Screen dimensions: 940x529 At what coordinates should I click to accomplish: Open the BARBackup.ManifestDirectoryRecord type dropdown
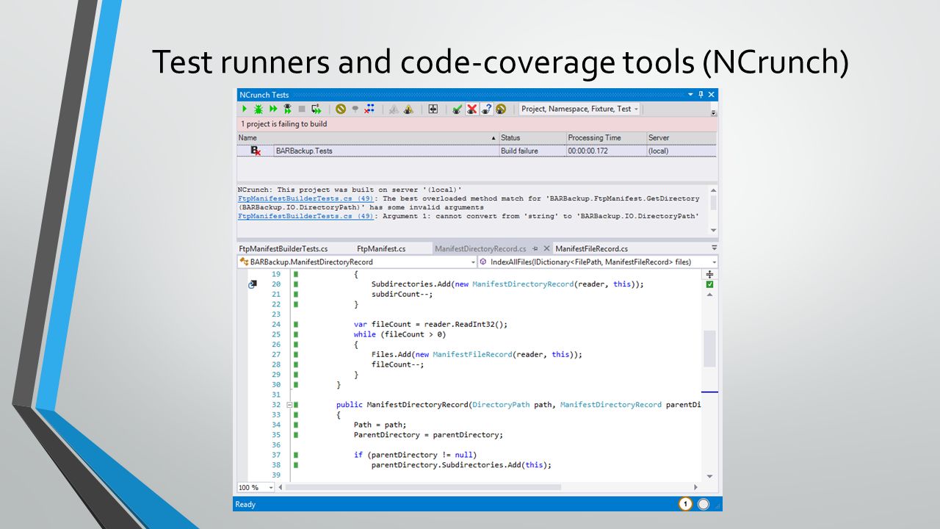(357, 262)
